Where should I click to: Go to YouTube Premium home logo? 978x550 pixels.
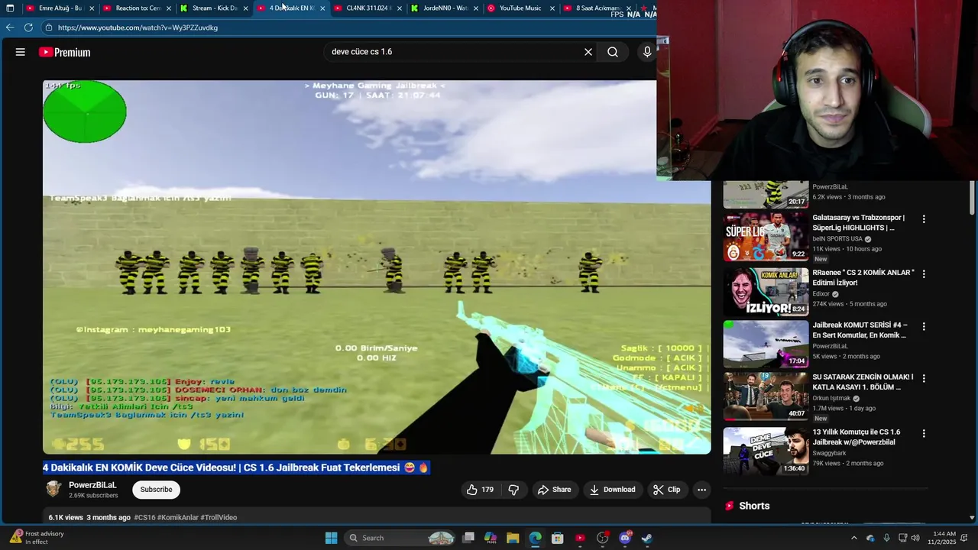(65, 52)
